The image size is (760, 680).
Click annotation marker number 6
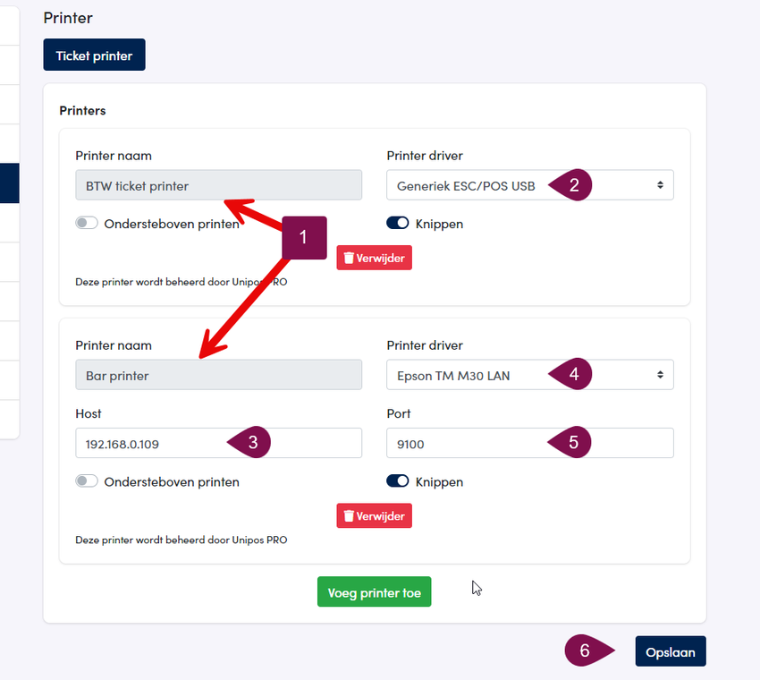[589, 650]
